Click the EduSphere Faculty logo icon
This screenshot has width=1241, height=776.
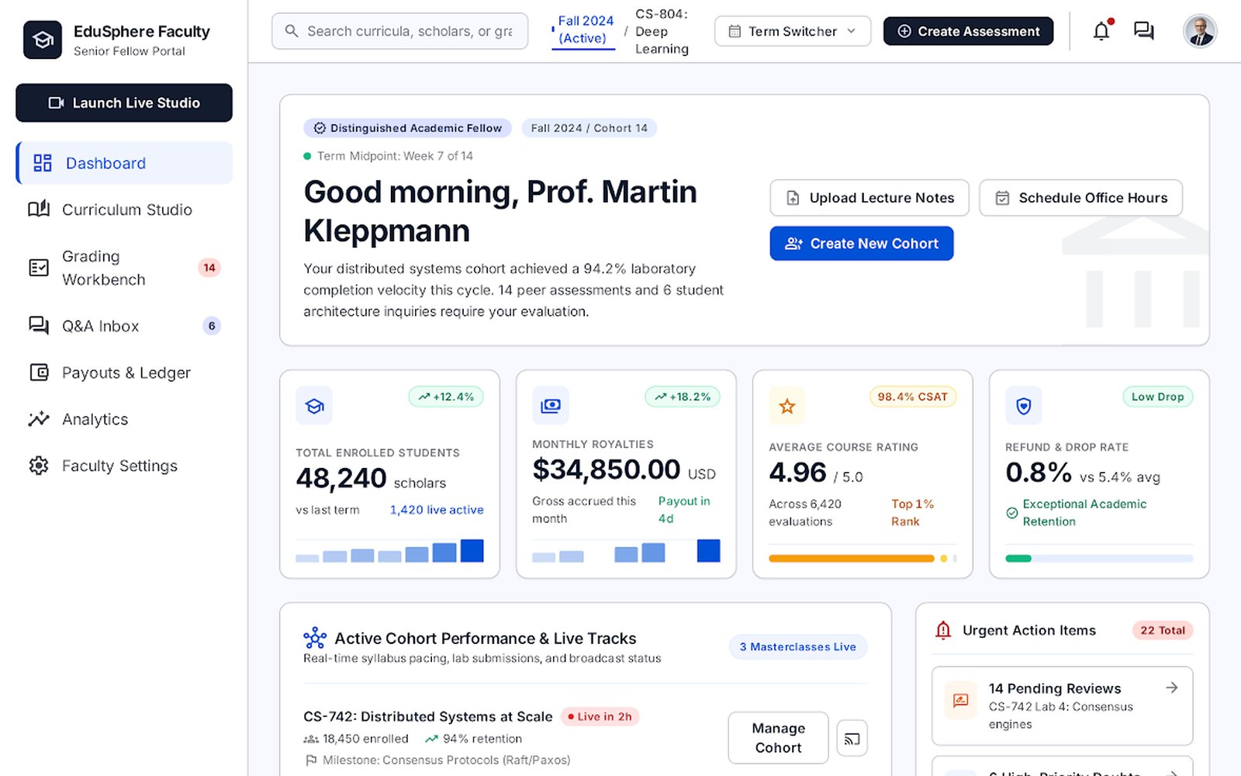point(43,40)
